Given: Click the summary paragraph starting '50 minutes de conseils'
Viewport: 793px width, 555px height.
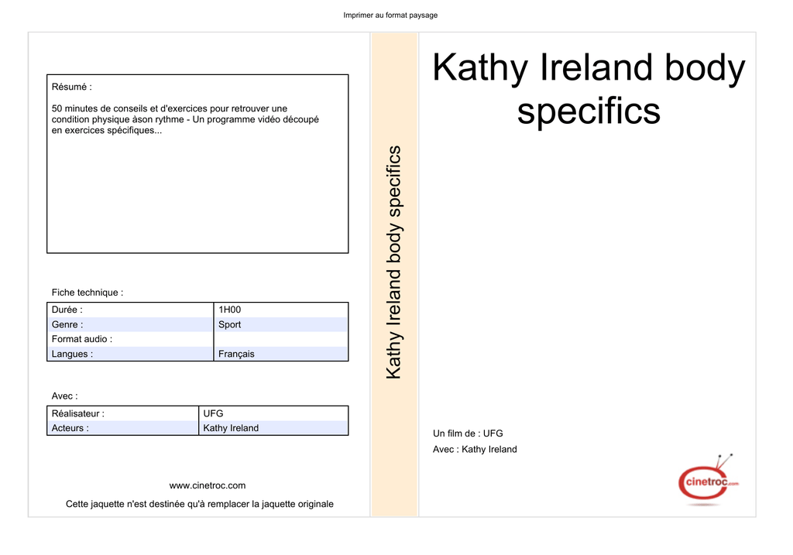Looking at the screenshot, I should 185,119.
